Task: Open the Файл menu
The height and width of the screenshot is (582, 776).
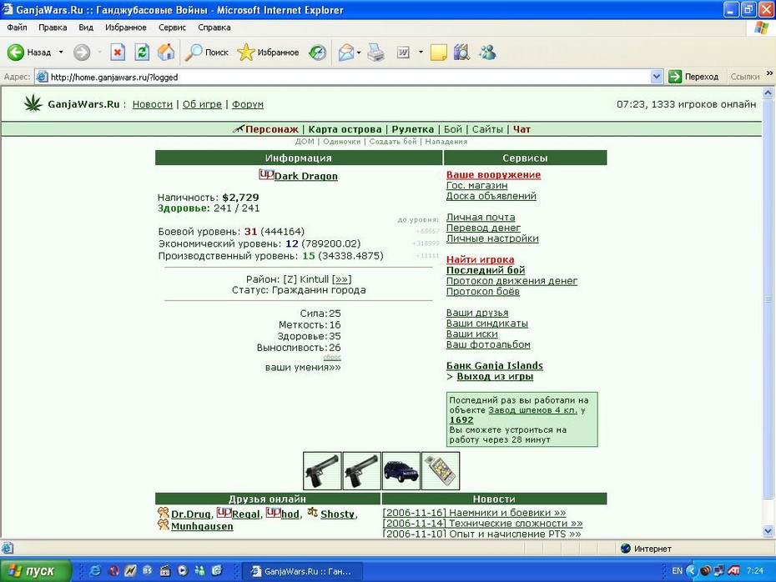Action: pyautogui.click(x=17, y=28)
